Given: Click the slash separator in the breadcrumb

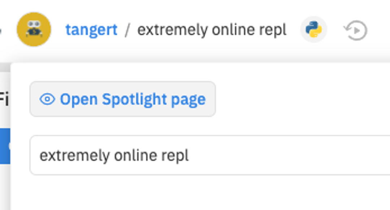Looking at the screenshot, I should click(x=127, y=30).
